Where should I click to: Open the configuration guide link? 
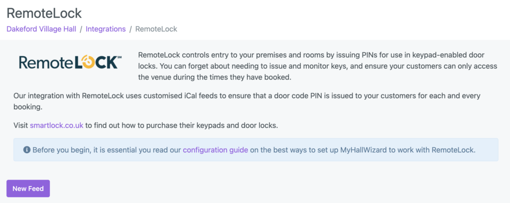tap(215, 150)
